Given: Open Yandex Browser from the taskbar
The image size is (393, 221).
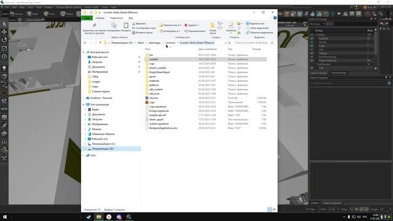Looking at the screenshot, I should [x=109, y=217].
